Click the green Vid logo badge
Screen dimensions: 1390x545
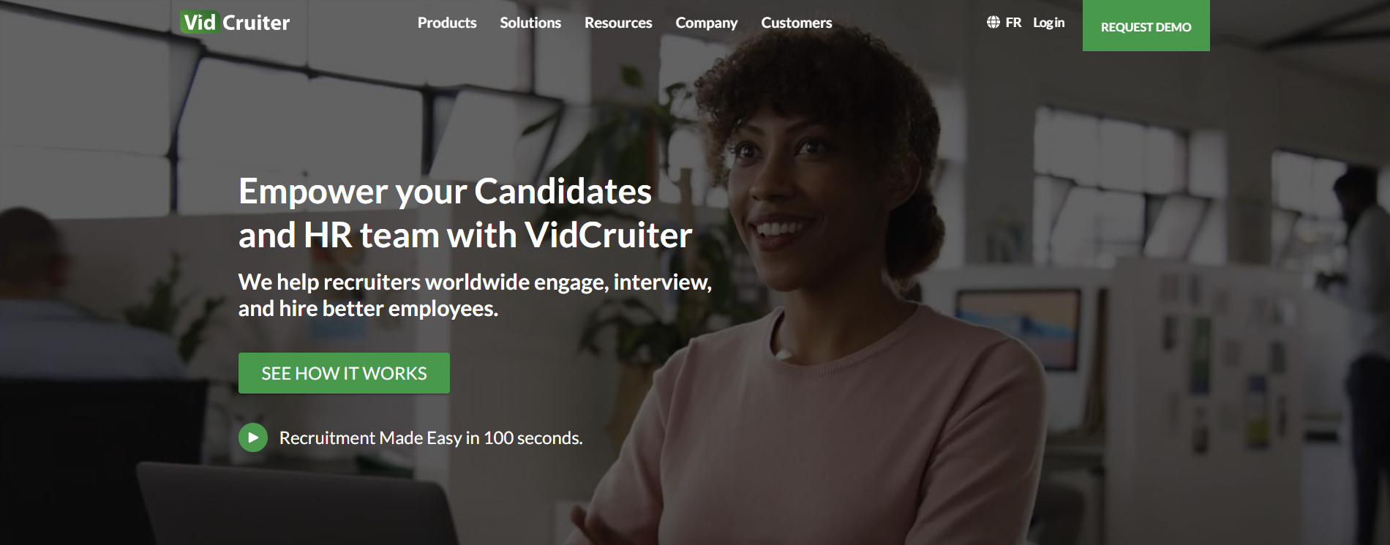tap(200, 23)
